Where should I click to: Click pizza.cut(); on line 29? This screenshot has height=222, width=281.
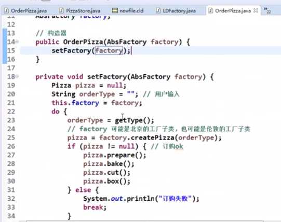107,173
